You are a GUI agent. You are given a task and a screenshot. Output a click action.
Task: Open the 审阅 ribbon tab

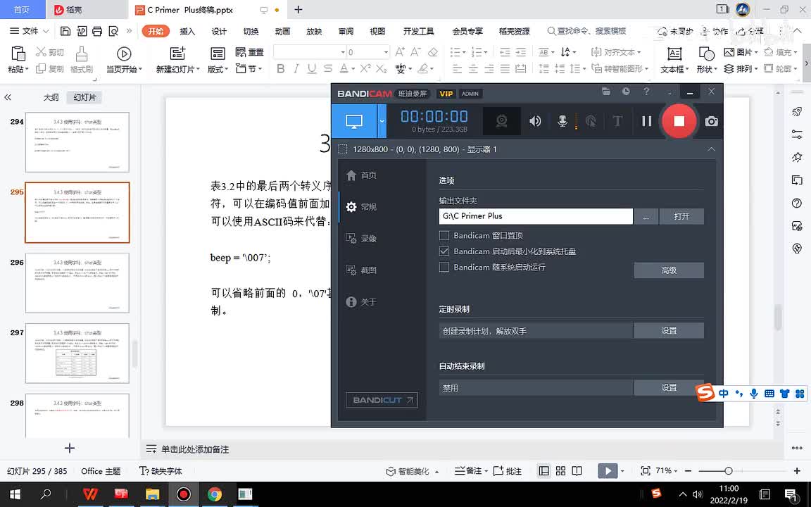pos(346,31)
